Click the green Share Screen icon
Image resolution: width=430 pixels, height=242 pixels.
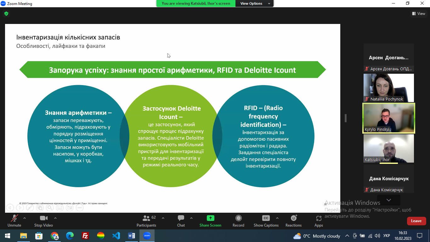pyautogui.click(x=210, y=218)
